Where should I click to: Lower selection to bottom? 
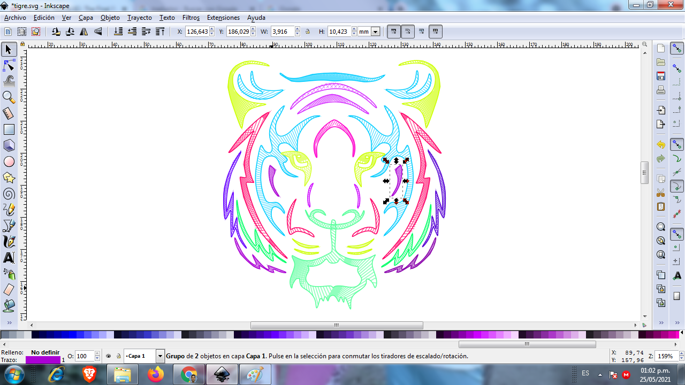[x=118, y=32]
